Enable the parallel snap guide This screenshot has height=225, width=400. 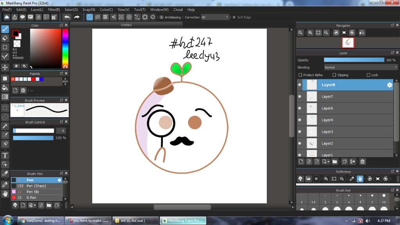pos(97,17)
